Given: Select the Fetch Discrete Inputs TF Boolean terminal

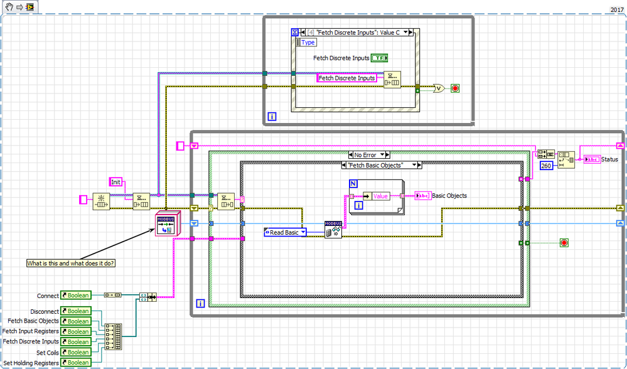Looking at the screenshot, I should [x=380, y=58].
